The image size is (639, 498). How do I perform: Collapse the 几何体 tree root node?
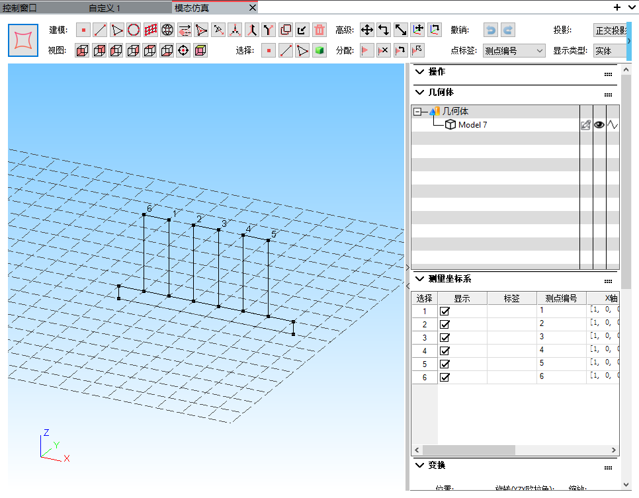pos(417,111)
